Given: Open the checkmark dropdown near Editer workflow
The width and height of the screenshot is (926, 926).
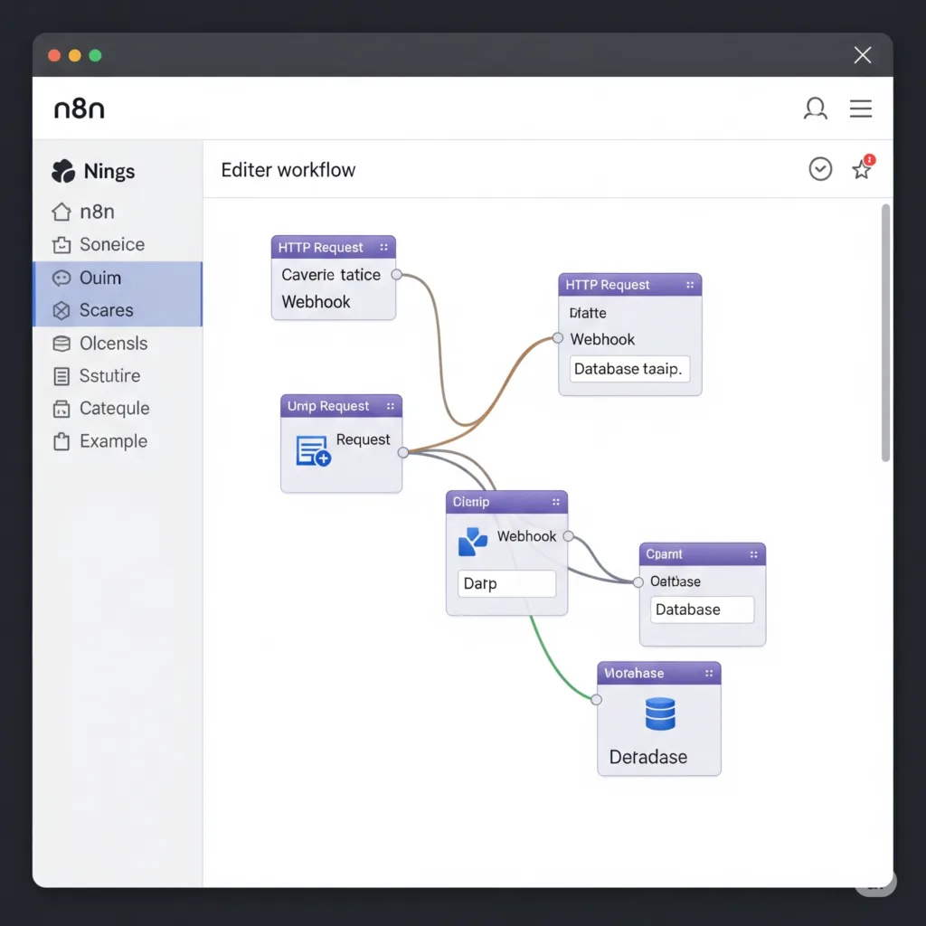Looking at the screenshot, I should (820, 169).
